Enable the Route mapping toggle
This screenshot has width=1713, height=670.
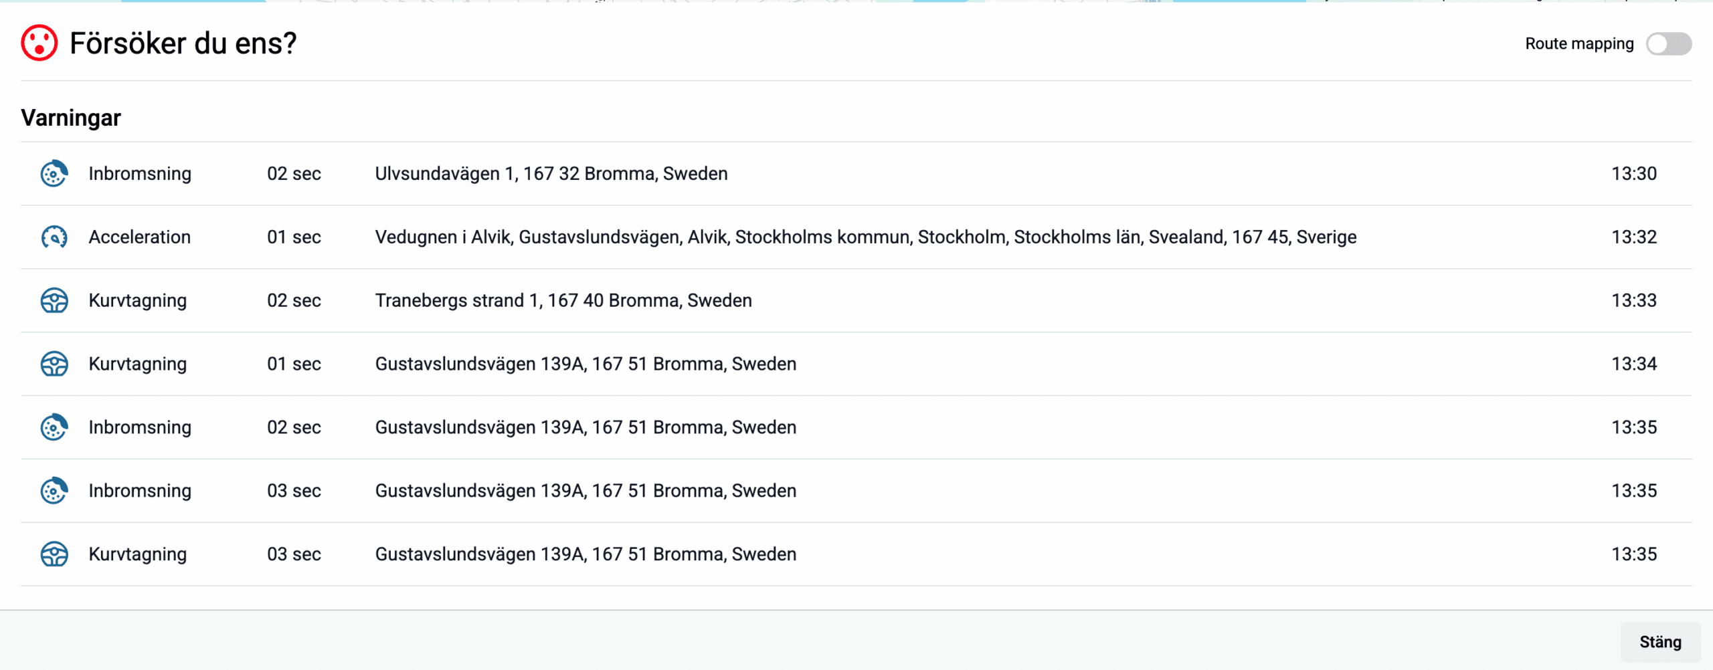click(x=1669, y=44)
